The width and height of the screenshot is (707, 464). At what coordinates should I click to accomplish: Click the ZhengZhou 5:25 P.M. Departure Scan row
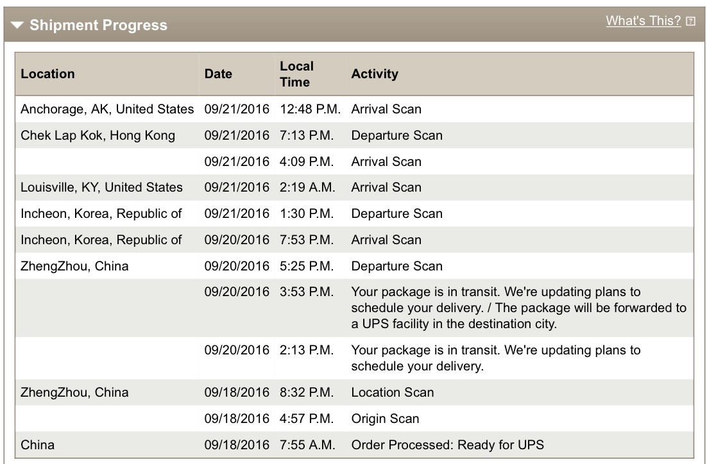[x=354, y=266]
